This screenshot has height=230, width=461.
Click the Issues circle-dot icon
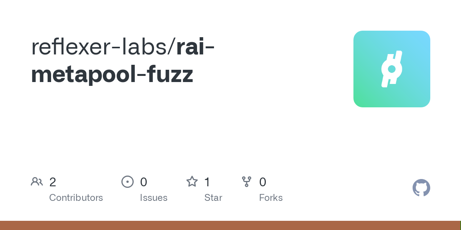pos(127,182)
